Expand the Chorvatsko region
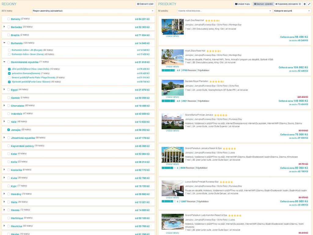Viewport: 313px width, 235px height. [4, 105]
